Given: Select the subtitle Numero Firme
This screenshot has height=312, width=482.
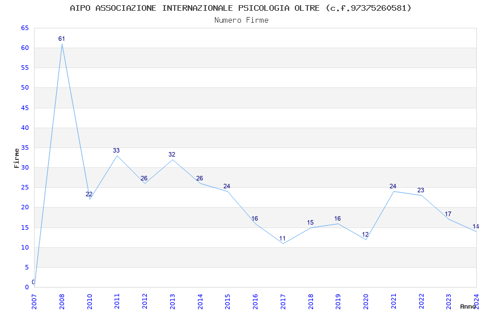Looking at the screenshot, I should tap(242, 20).
